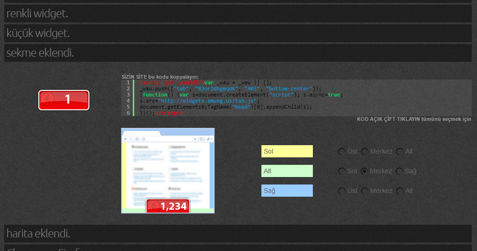Screen dimensions: 477x251
Task: Click the red counter widget showing 1
Action: click(x=64, y=100)
